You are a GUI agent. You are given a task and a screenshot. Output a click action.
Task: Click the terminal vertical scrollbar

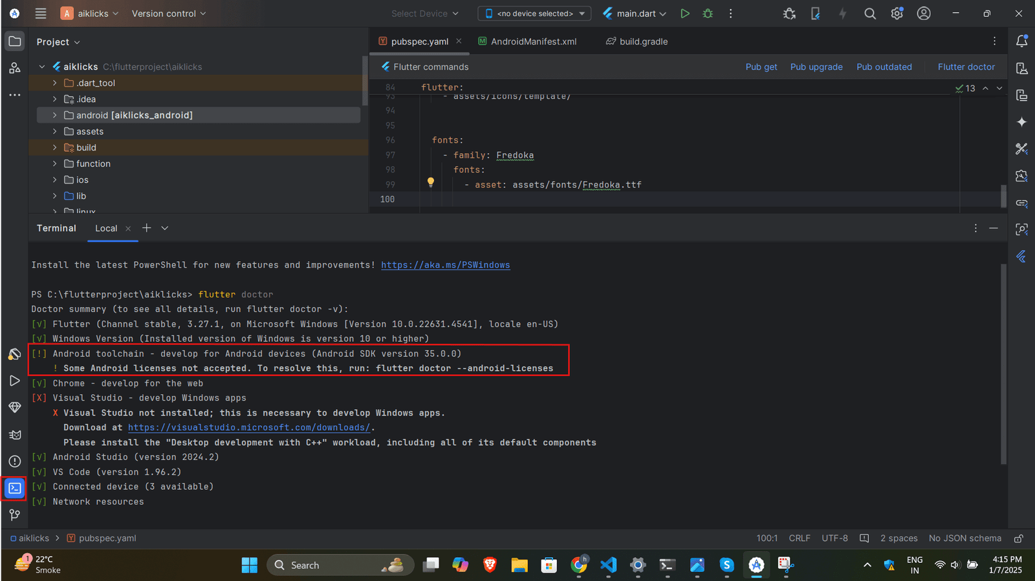coord(1003,362)
